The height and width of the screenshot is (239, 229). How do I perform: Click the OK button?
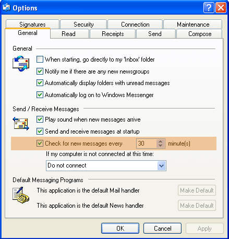(120, 229)
